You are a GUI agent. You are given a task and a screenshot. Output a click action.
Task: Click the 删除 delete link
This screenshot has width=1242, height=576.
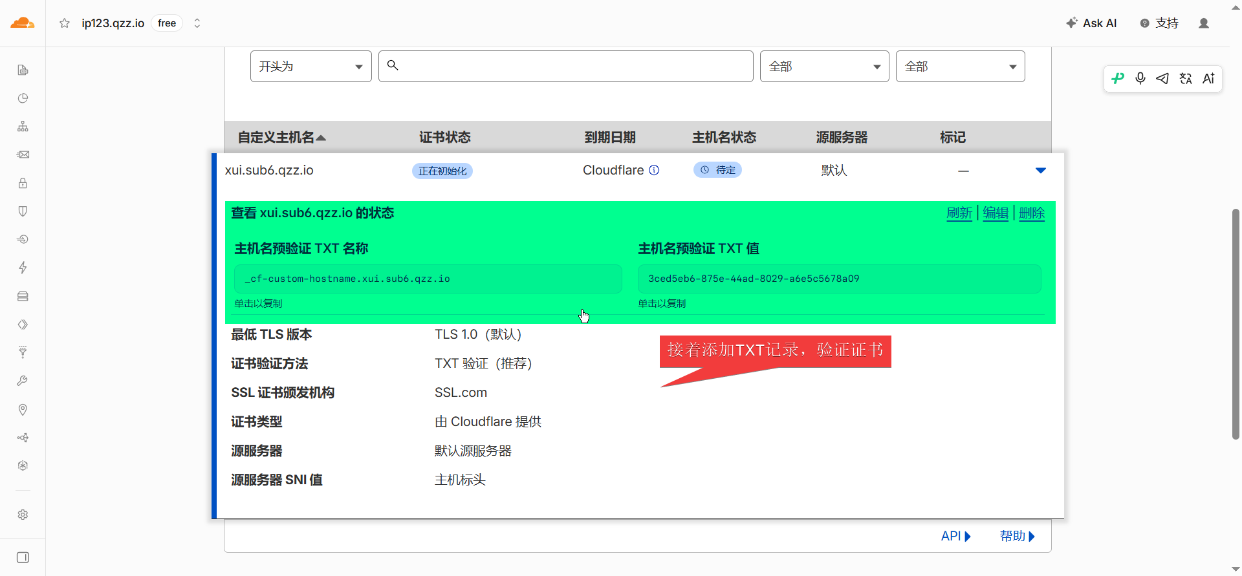(1032, 213)
